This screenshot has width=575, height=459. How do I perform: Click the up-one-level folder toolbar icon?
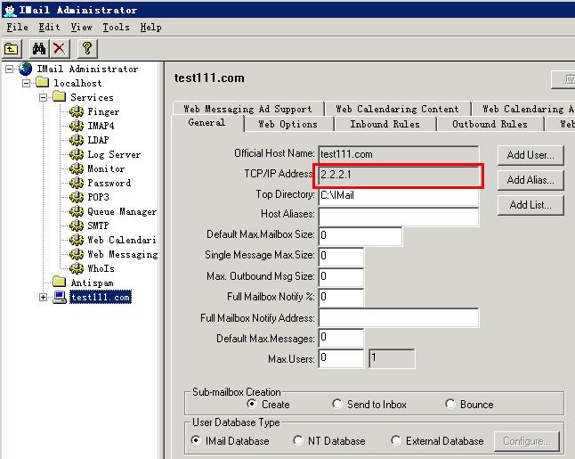[12, 48]
